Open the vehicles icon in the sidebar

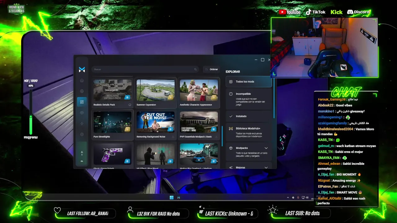click(82, 113)
